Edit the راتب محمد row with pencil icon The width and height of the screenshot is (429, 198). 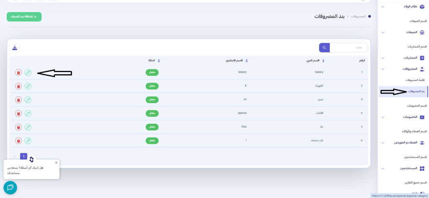pyautogui.click(x=28, y=140)
